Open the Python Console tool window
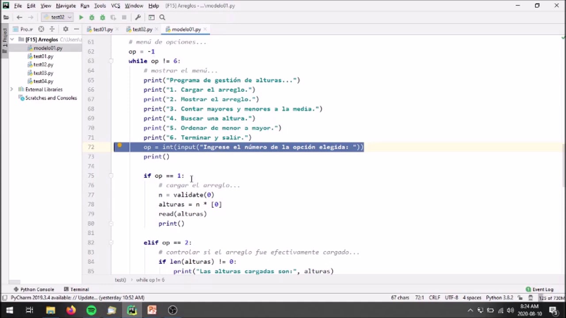The width and height of the screenshot is (566, 318). (34, 289)
